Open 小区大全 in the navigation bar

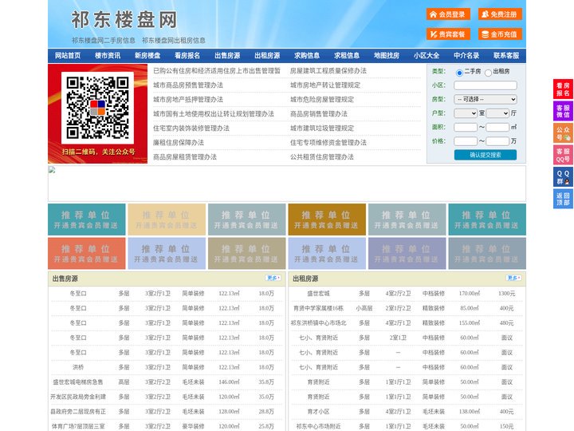(427, 56)
